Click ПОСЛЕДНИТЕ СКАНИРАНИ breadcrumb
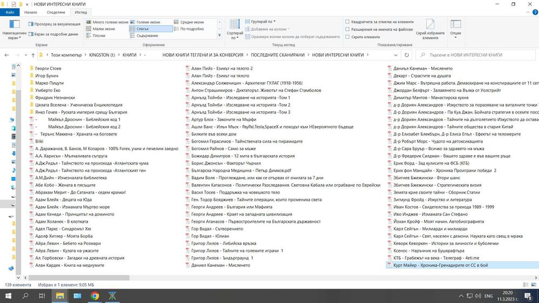The image size is (539, 303). coord(278,55)
